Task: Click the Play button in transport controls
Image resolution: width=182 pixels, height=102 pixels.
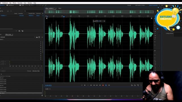Action: click(x=85, y=85)
